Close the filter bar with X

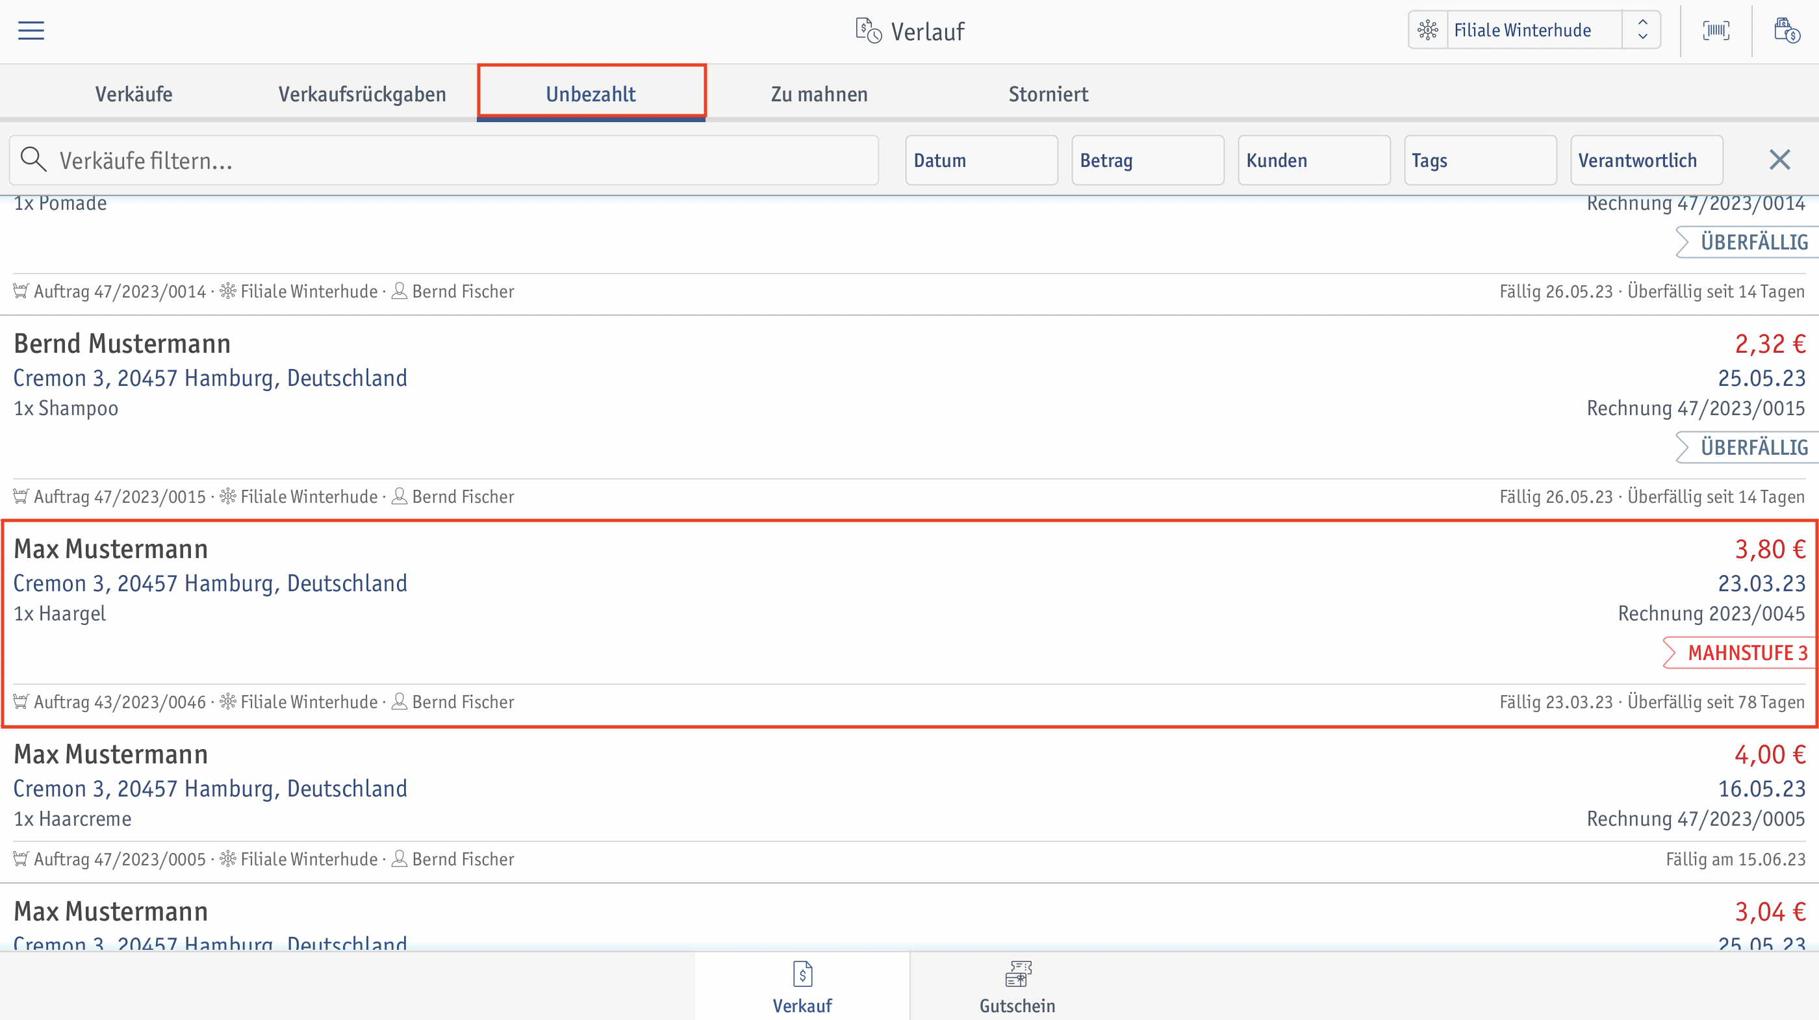pyautogui.click(x=1779, y=160)
